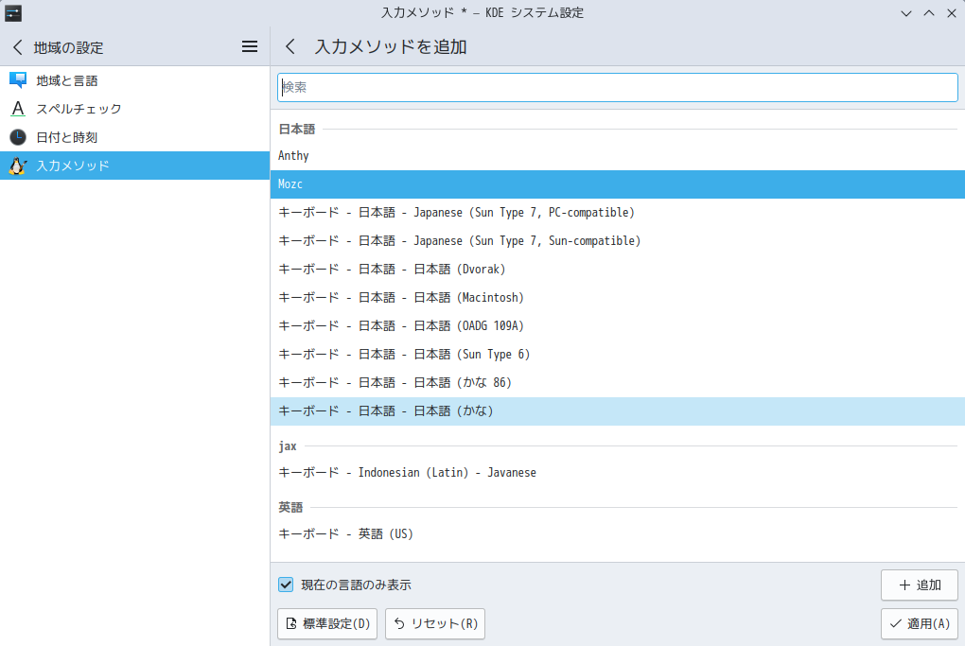Select 日本語 (Macintosh) keyboard

[x=617, y=297]
